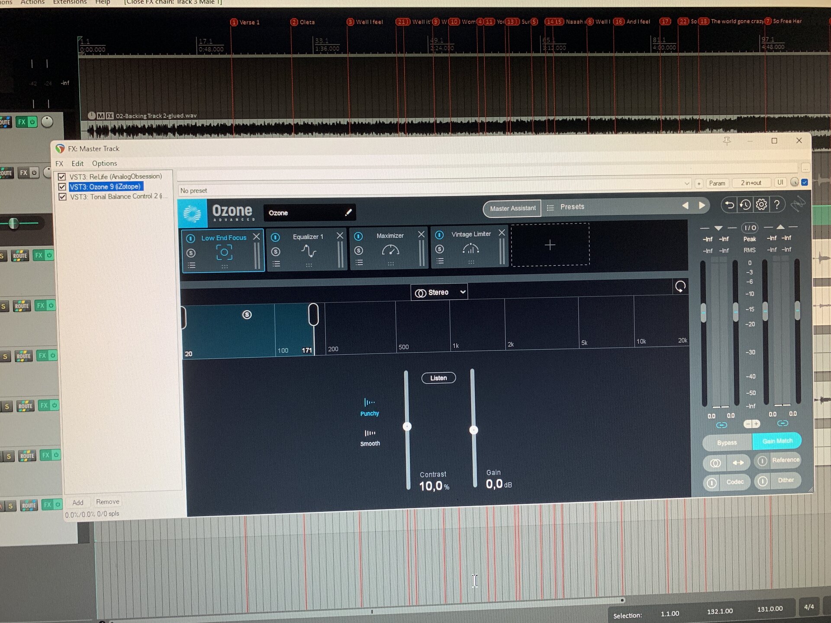This screenshot has width=831, height=623.
Task: Remove the Equalizer 1 module
Action: pyautogui.click(x=340, y=235)
